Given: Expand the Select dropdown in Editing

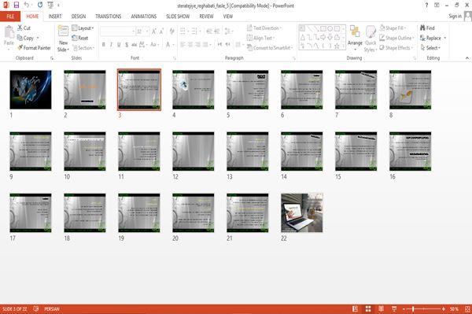Looking at the screenshot, I should pyautogui.click(x=430, y=48).
